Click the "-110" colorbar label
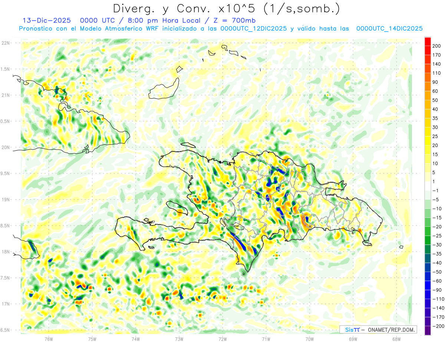 tap(439, 299)
